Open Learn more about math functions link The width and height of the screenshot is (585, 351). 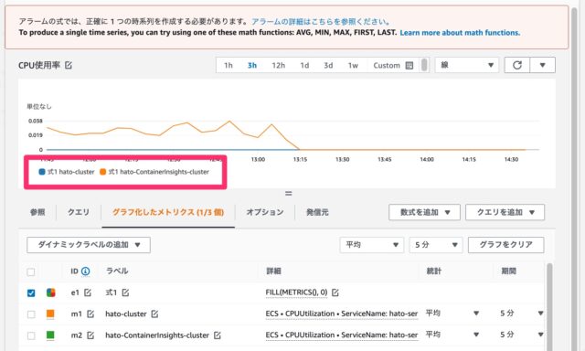(x=460, y=33)
